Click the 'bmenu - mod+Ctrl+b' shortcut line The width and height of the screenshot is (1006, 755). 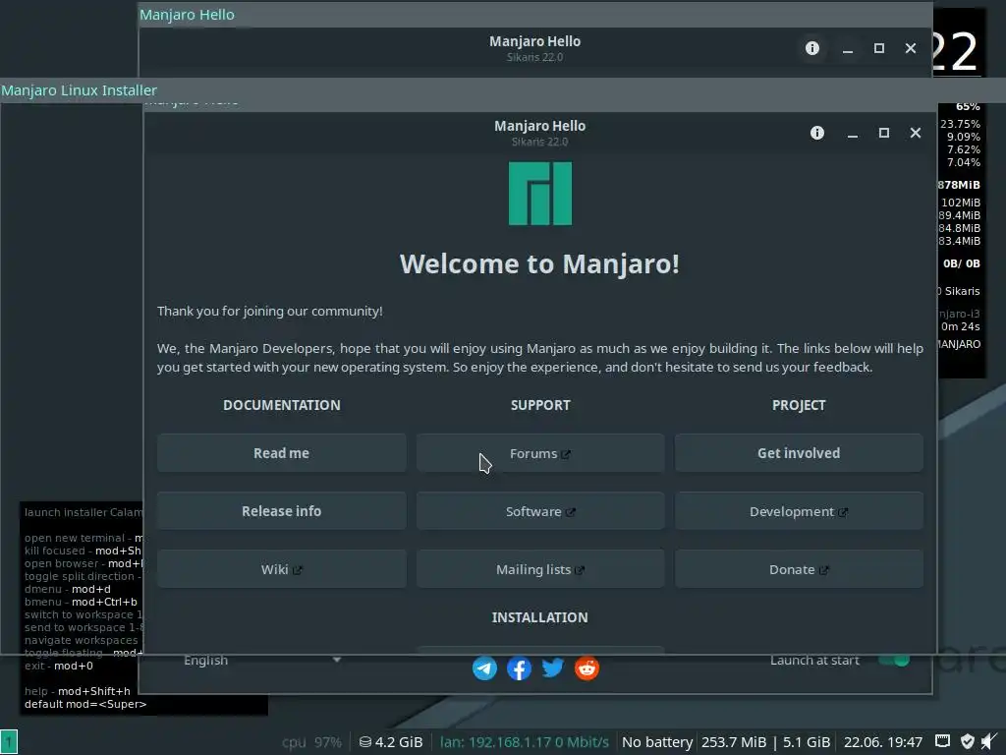[81, 602]
